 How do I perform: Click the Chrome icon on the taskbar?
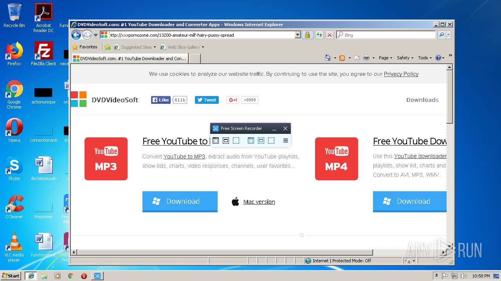click(70, 276)
